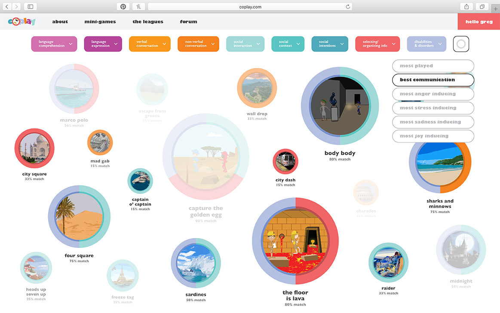
Task: Expand the social context dropdown
Action: (x=288, y=44)
